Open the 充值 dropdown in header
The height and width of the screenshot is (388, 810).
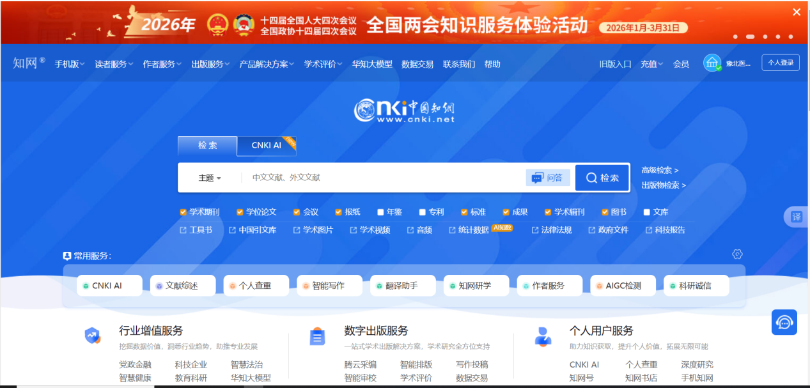(651, 64)
